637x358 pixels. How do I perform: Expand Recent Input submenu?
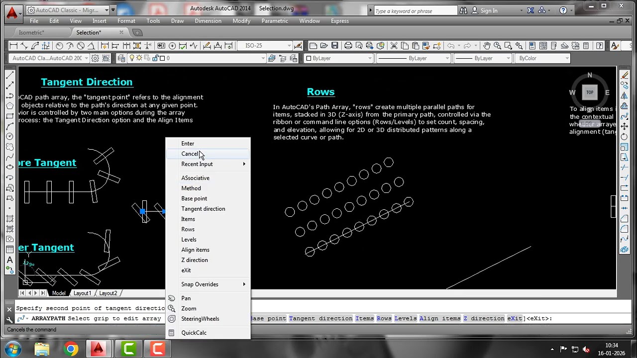208,164
